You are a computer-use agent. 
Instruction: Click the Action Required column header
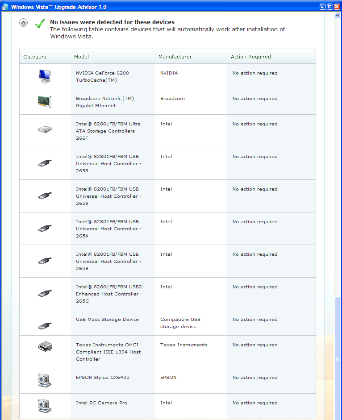251,57
